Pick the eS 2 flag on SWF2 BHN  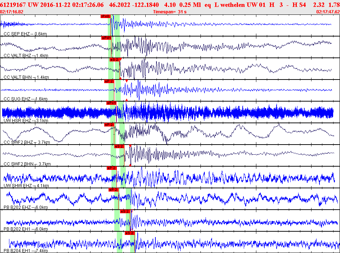pos(119,146)
